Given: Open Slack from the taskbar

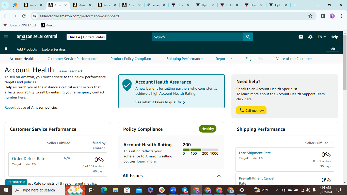Looking at the screenshot, I should [162, 190].
